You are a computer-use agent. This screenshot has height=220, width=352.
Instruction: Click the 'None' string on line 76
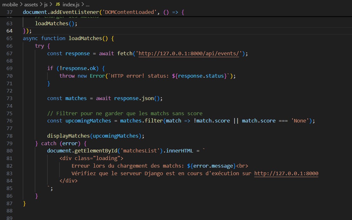point(300,121)
